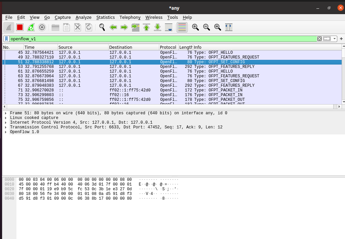This screenshot has width=345, height=239.
Task: Click the start capture shark fin icon
Action: point(9,27)
